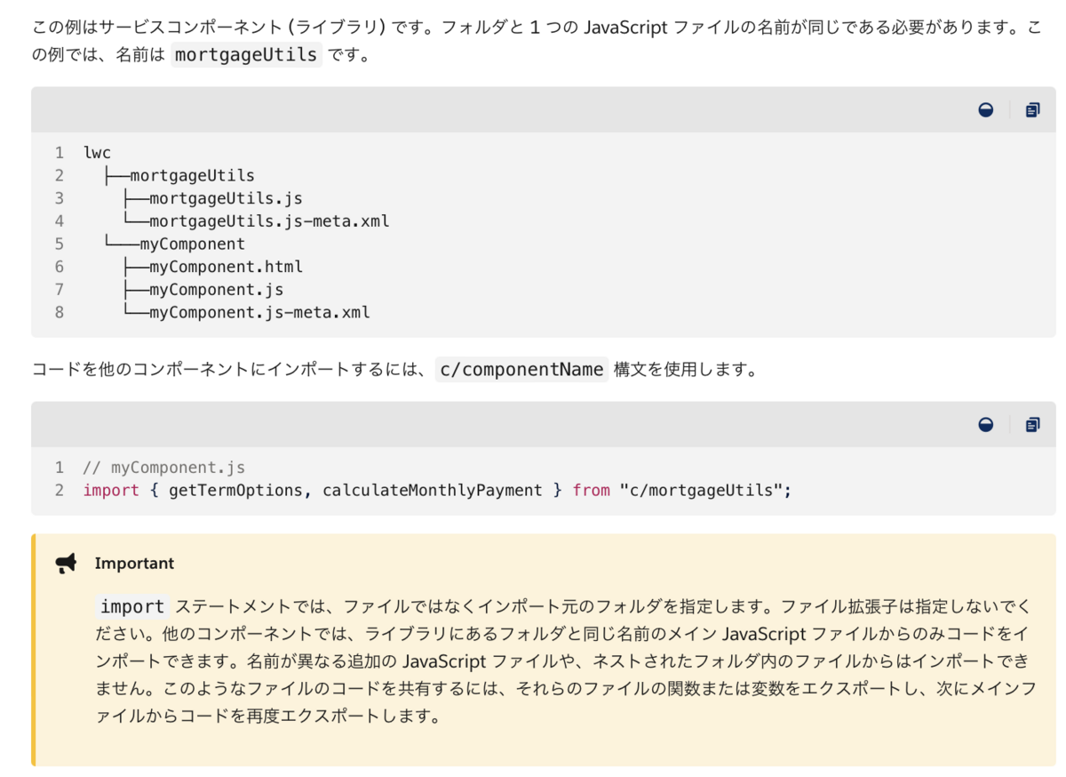Select the mortgageUtils folder line in the tree

coord(192,175)
